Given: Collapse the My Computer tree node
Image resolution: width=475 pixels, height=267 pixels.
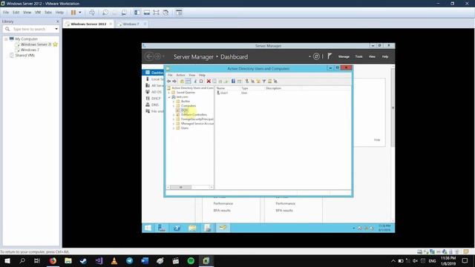Looking at the screenshot, I should [x=6, y=39].
